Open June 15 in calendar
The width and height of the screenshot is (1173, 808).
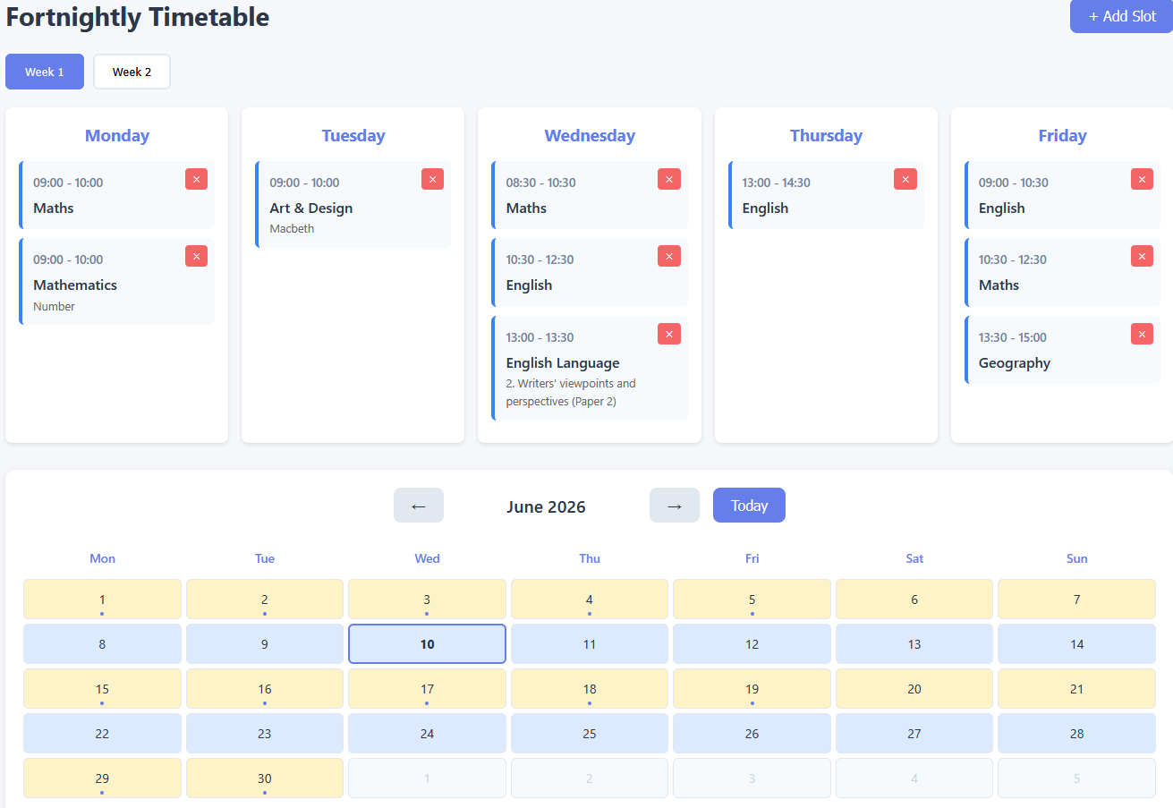[x=102, y=689]
